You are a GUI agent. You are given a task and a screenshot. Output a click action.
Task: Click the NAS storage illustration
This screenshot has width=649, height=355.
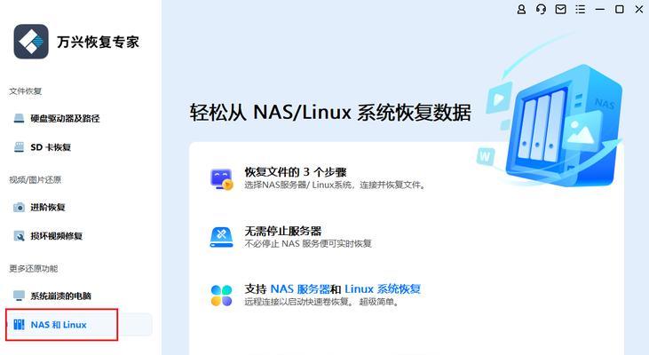pyautogui.click(x=552, y=124)
